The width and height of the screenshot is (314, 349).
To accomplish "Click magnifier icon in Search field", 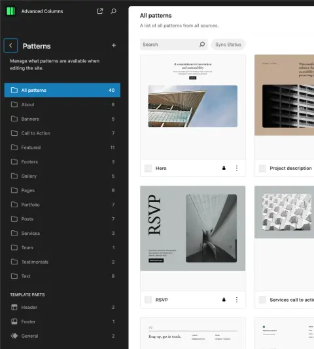I will click(202, 45).
